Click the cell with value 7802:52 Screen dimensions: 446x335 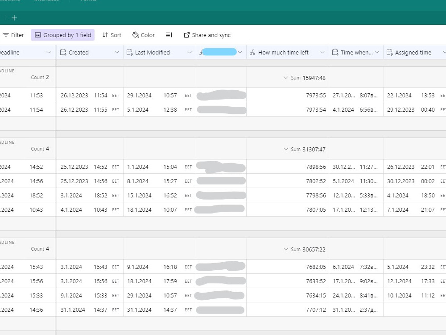point(288,181)
